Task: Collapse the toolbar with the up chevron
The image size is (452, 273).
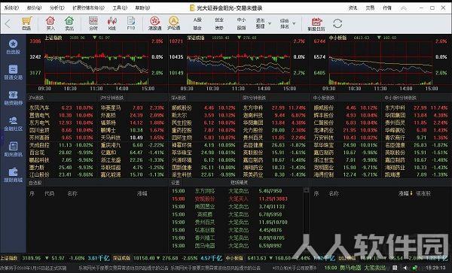Action: 404,8
